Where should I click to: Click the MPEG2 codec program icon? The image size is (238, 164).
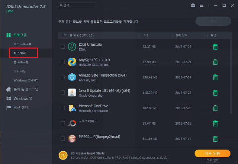pos(72,139)
